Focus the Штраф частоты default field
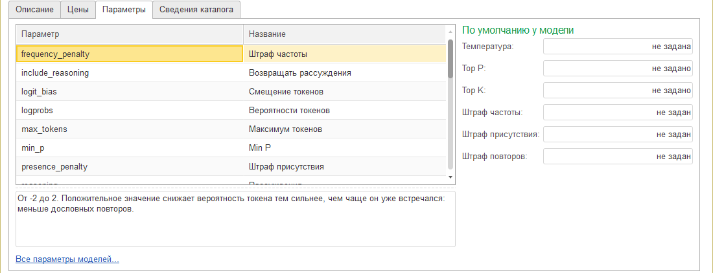713x273 pixels. click(x=618, y=113)
